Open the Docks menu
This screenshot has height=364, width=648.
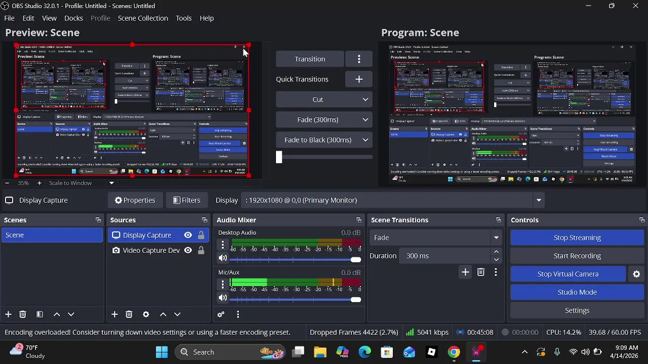[x=73, y=18]
